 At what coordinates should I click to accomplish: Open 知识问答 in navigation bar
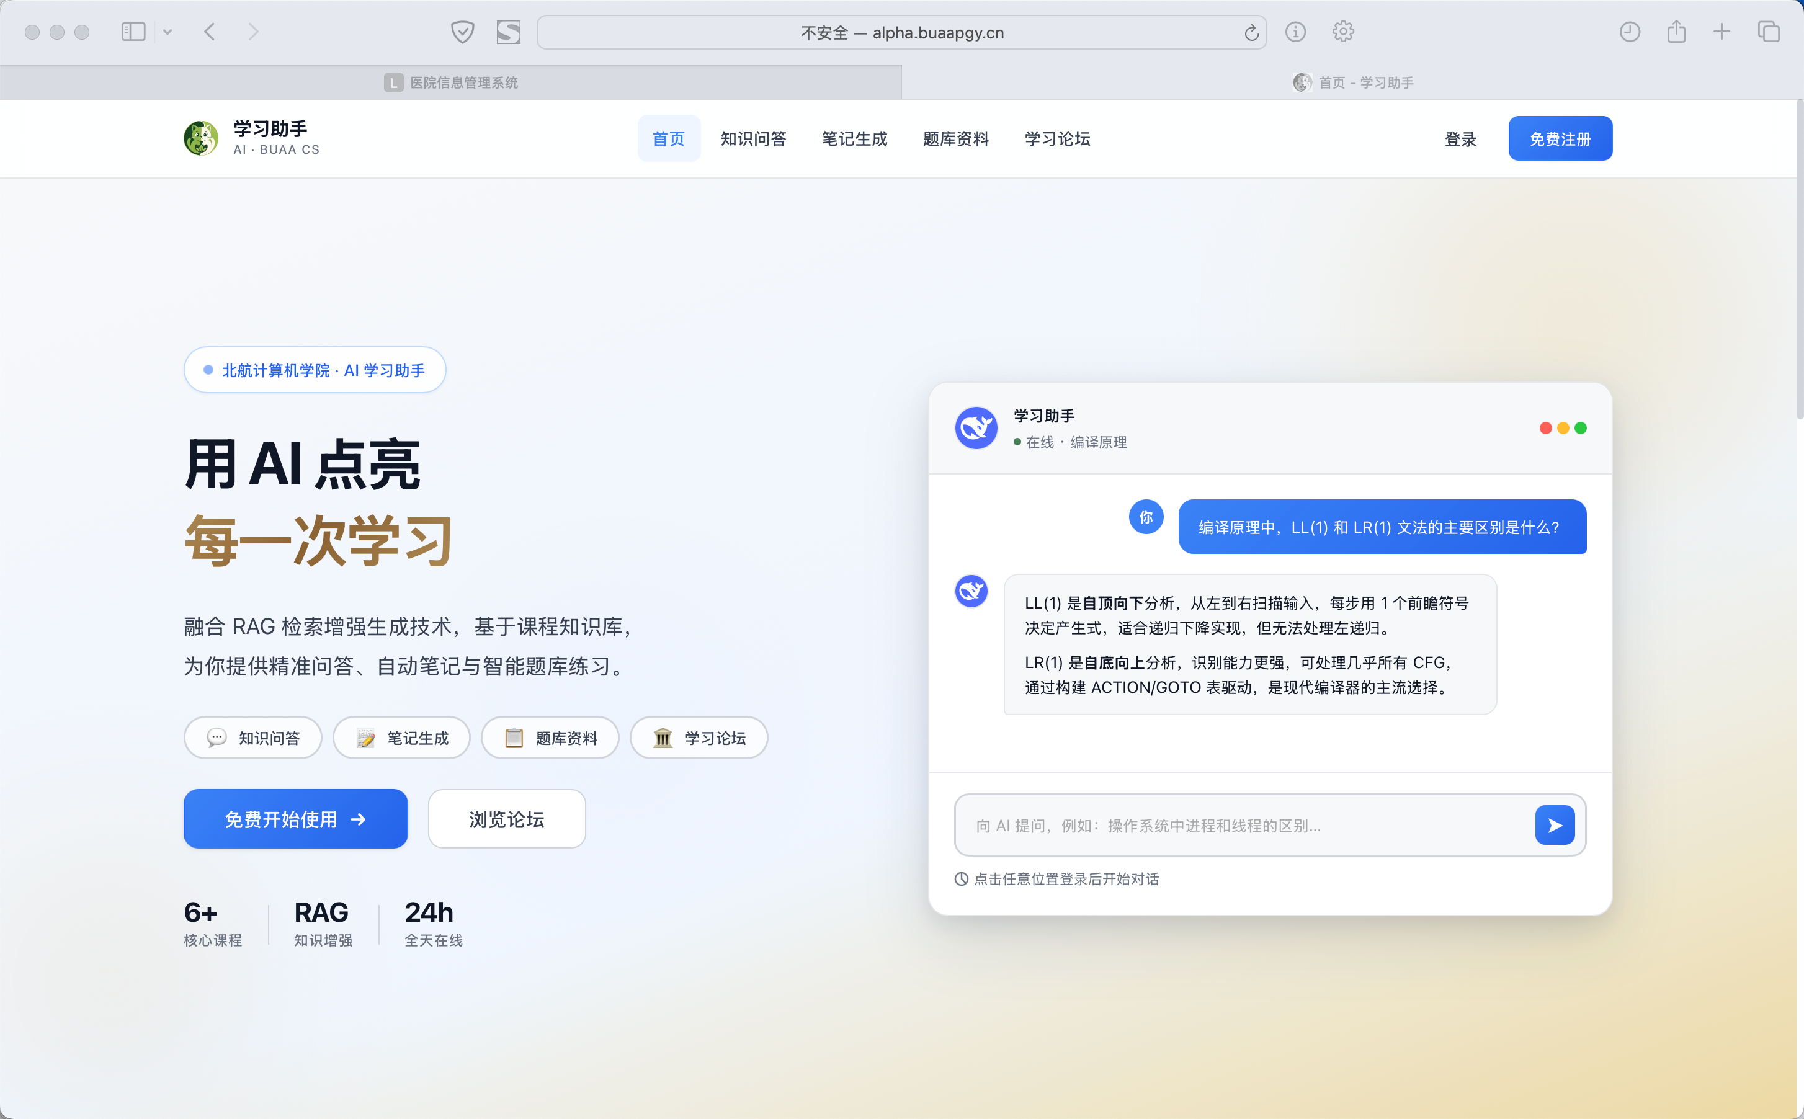coord(753,138)
